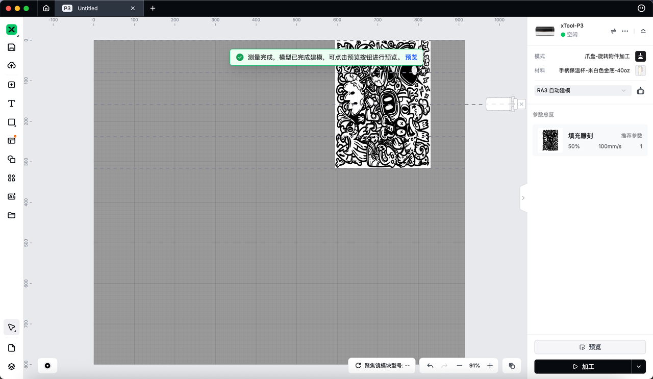Click the cloud upload icon

click(x=11, y=65)
